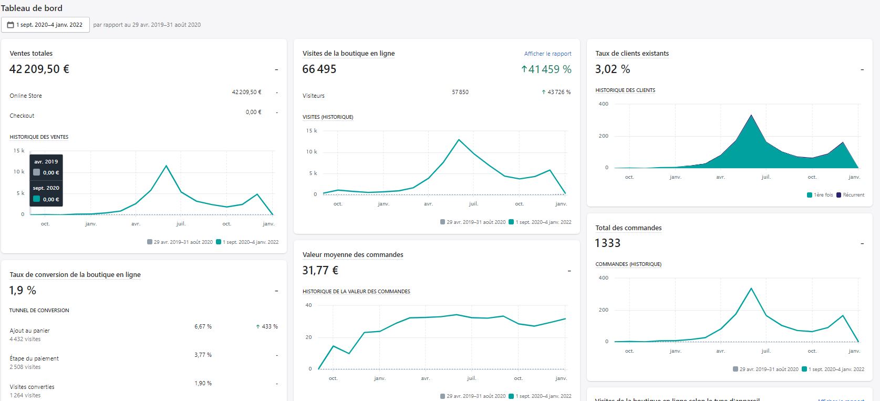This screenshot has height=401, width=880.
Task: Click the 0,00 € value in the Checkout row
Action: (x=253, y=112)
